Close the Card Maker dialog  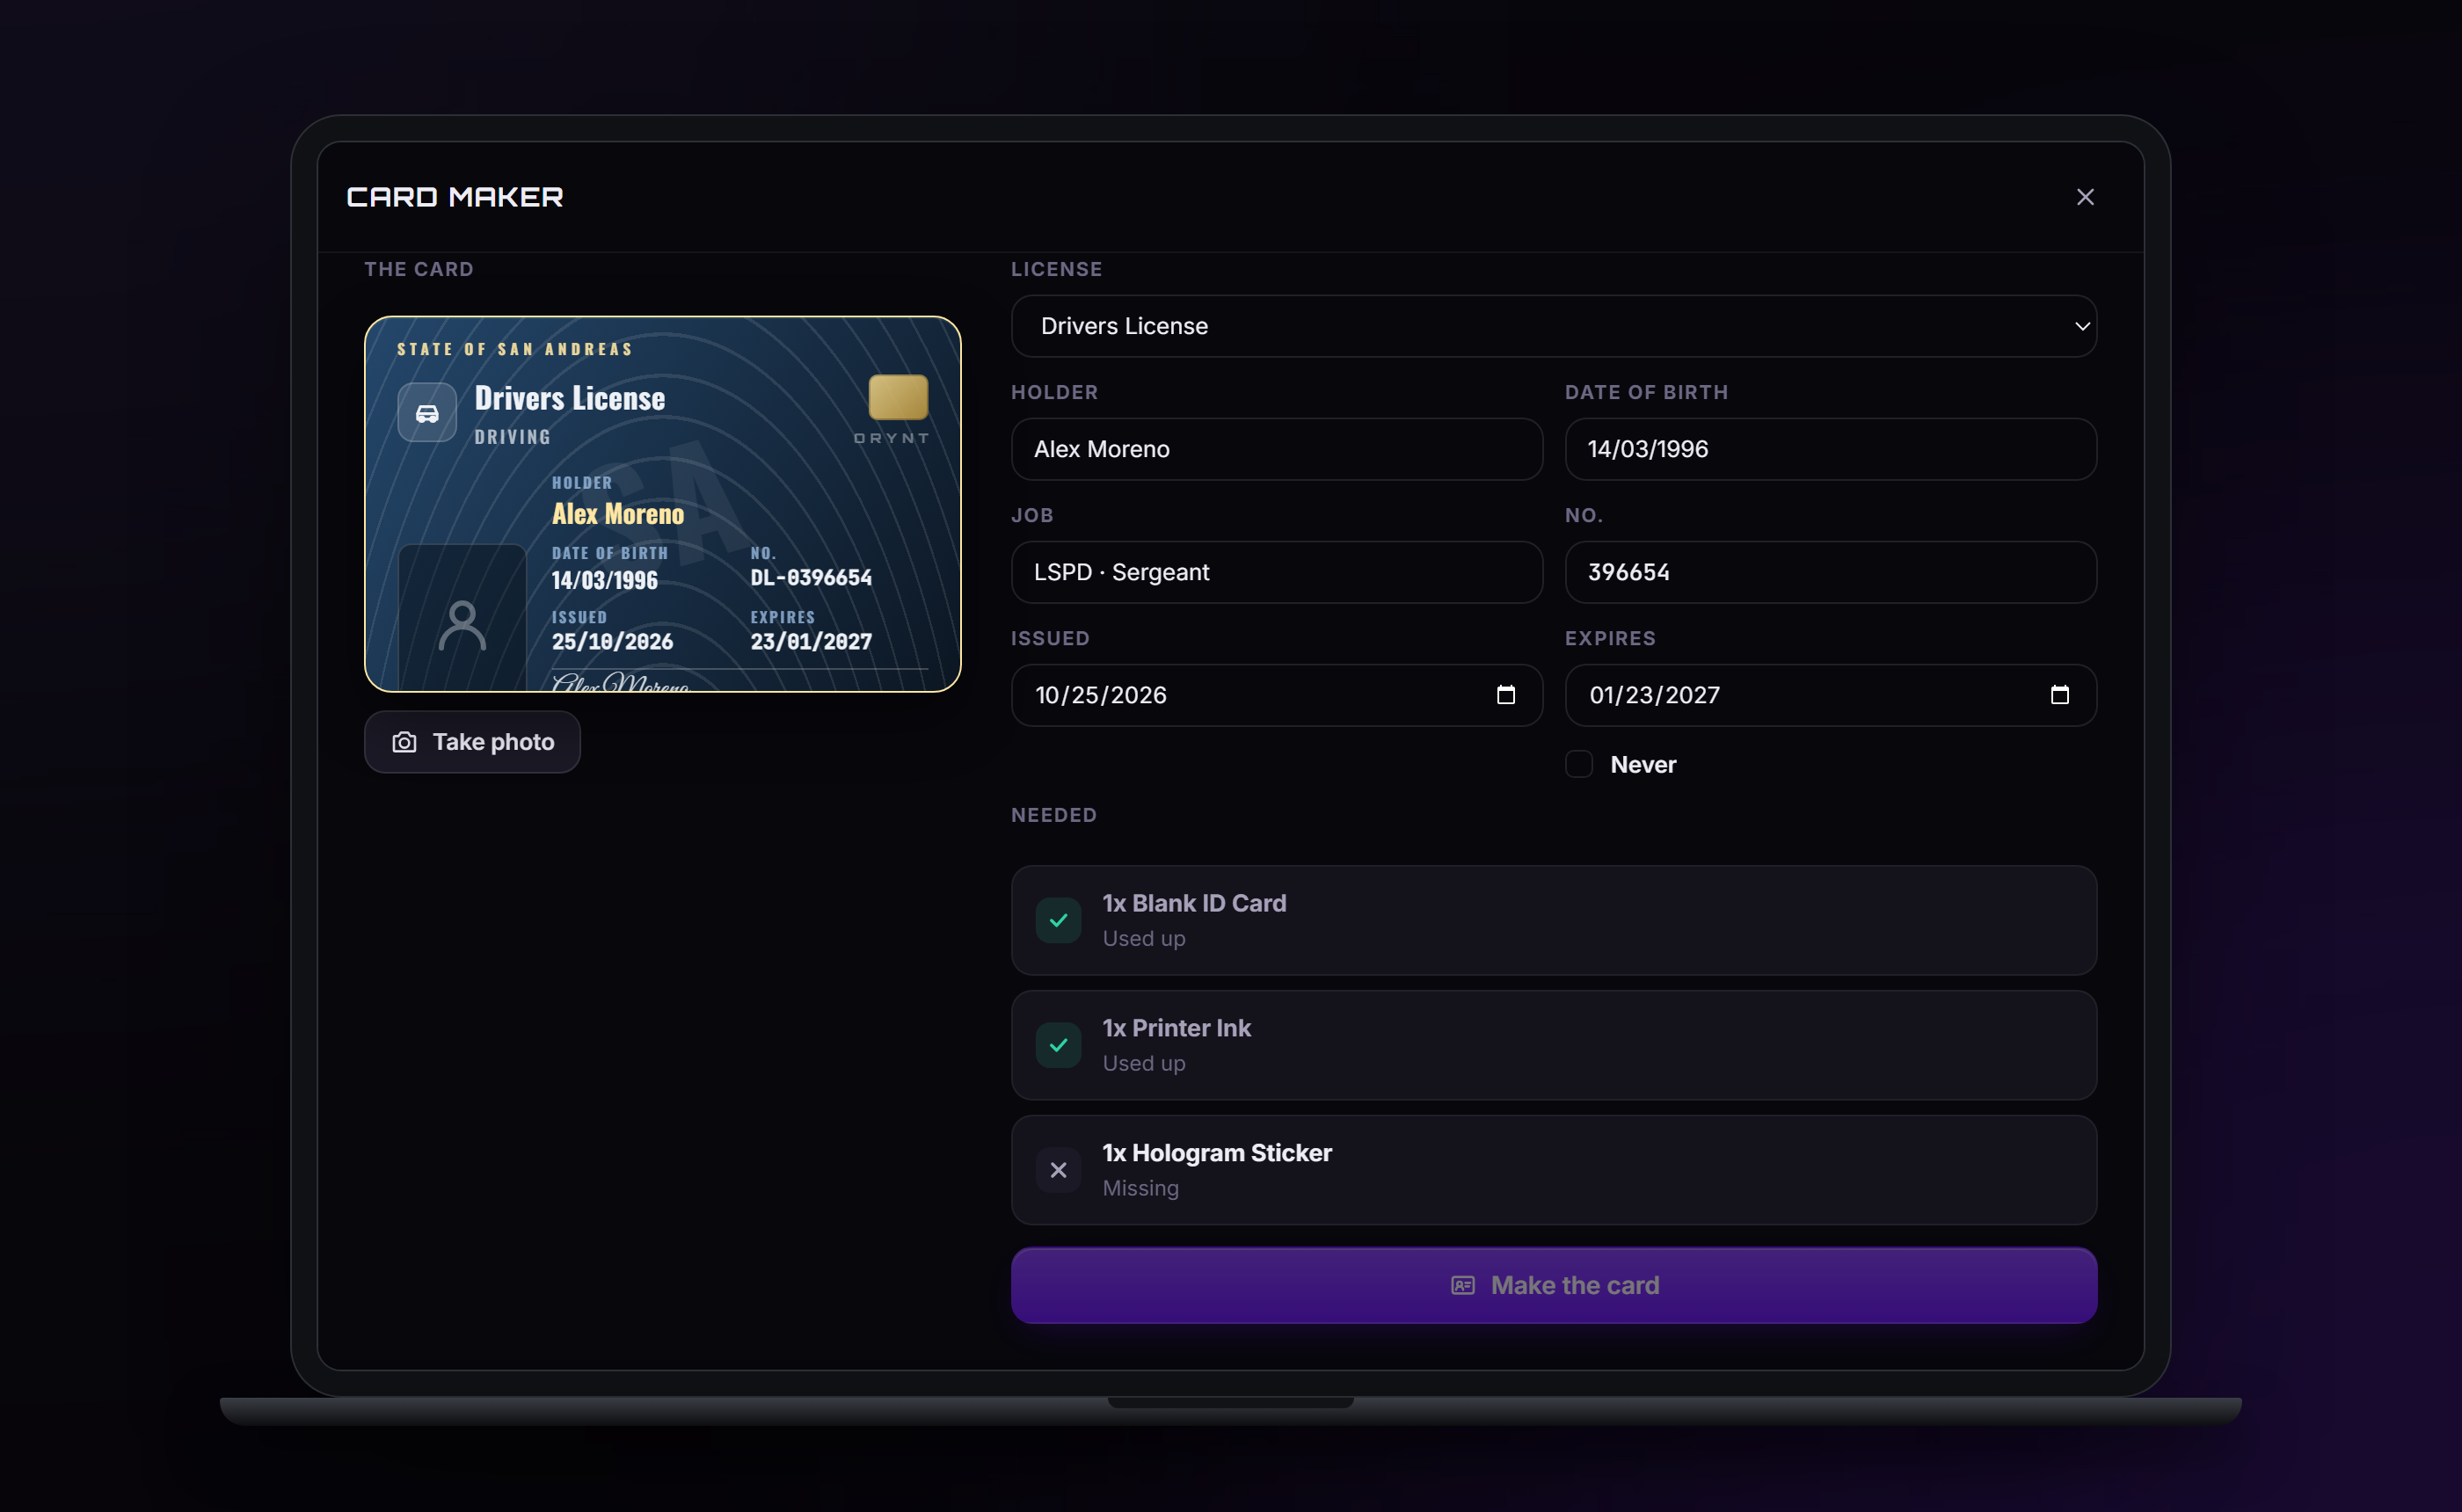click(x=2084, y=197)
